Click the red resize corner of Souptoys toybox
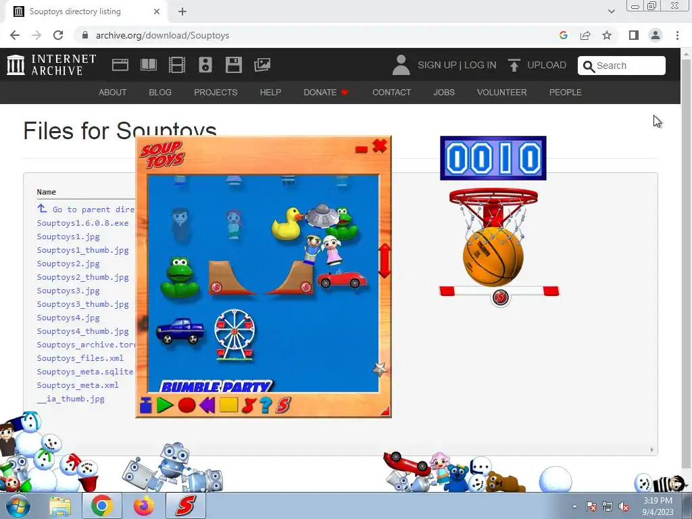Viewport: 692px width, 519px height. (x=385, y=412)
